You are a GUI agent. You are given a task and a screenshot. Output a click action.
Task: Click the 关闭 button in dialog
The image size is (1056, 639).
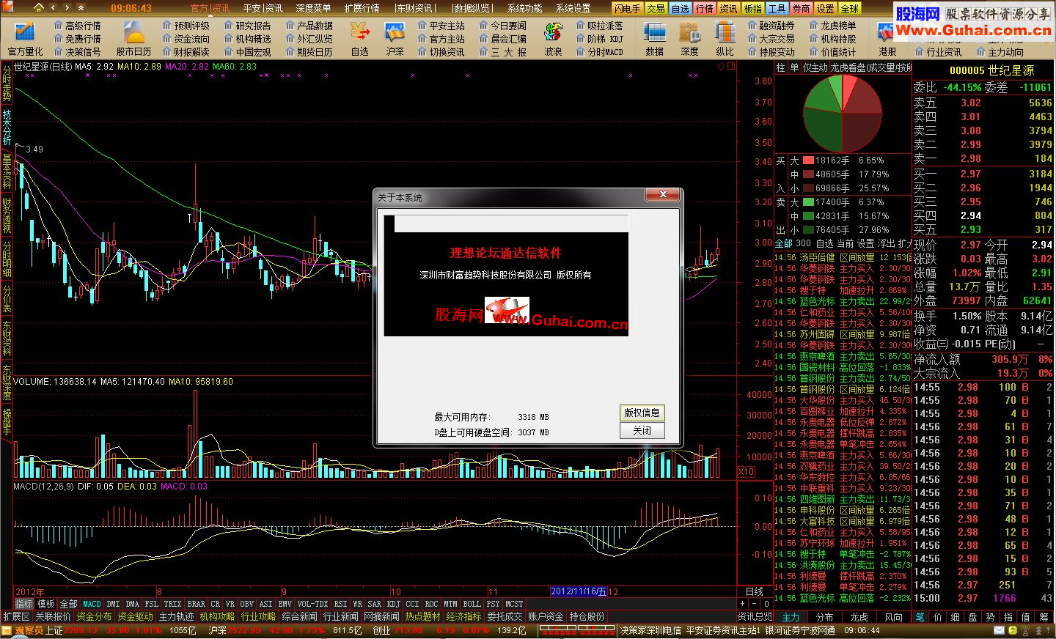(642, 430)
